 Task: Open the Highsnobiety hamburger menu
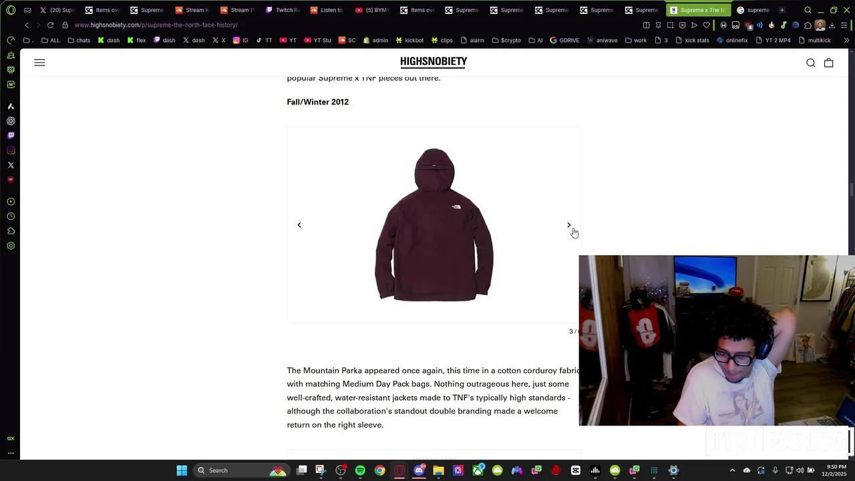(39, 63)
